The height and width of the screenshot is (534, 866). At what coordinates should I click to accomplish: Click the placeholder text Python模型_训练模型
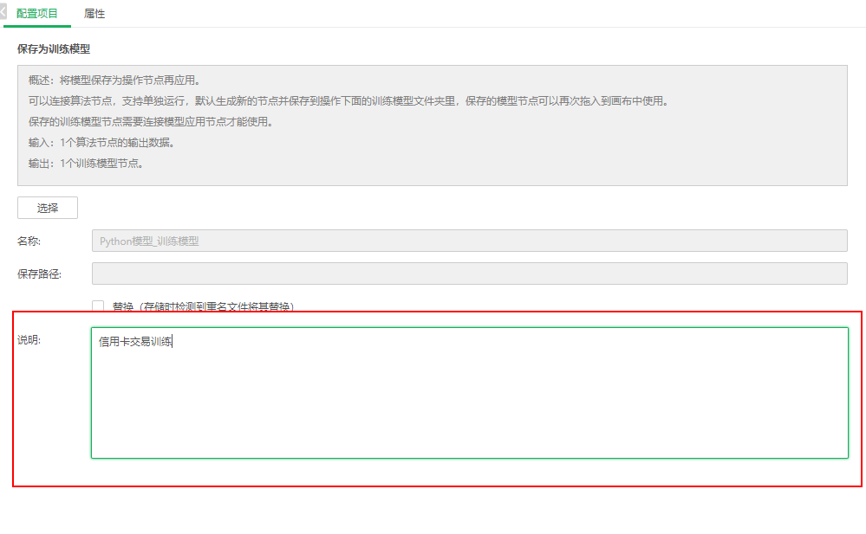(x=147, y=241)
